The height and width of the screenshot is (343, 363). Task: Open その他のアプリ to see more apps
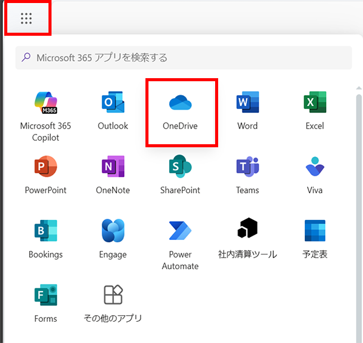[x=113, y=304]
